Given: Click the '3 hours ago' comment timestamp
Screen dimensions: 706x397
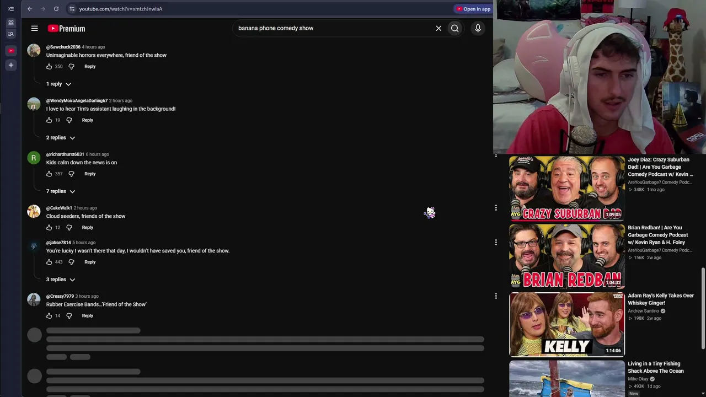Looking at the screenshot, I should click(x=87, y=296).
